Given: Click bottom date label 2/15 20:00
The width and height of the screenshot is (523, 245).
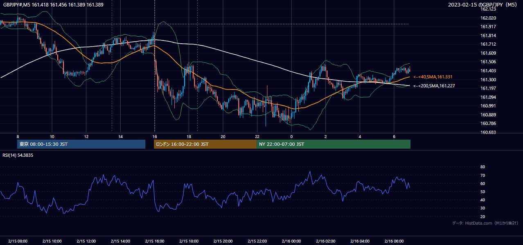Looking at the screenshot, I should [x=223, y=241].
